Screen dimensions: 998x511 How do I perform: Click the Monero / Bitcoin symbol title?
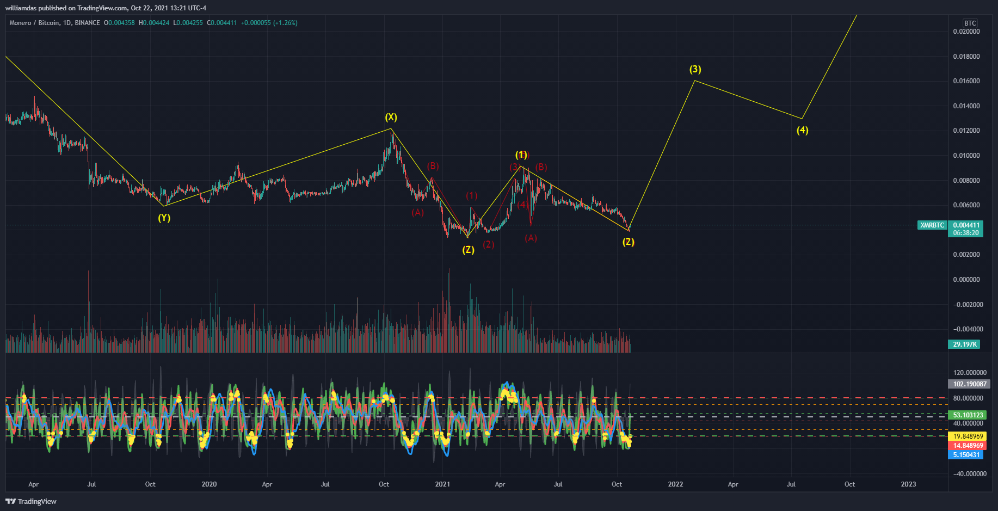coord(55,23)
